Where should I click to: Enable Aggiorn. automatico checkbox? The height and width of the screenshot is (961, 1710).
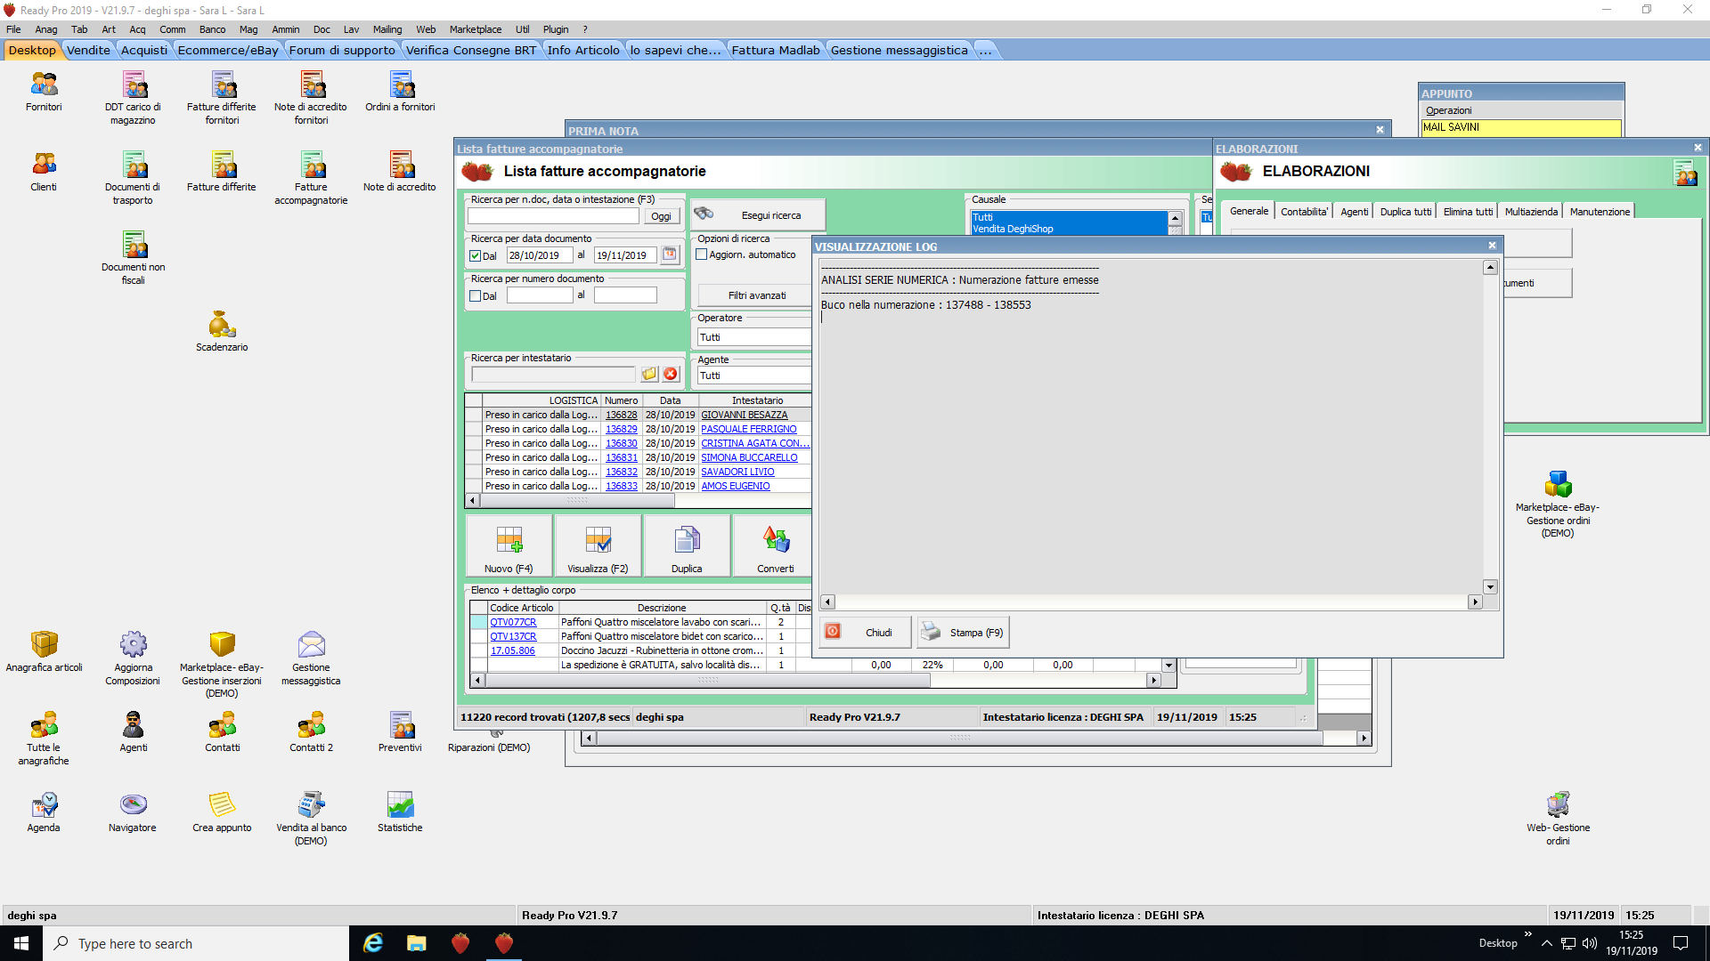coord(702,254)
